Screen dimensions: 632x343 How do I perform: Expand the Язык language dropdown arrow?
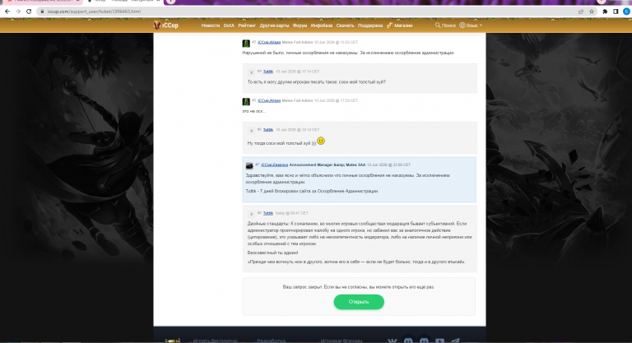(481, 25)
